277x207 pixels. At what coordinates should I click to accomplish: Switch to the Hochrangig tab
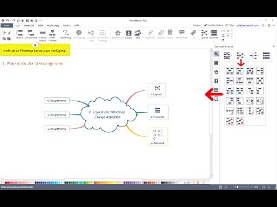point(53,25)
